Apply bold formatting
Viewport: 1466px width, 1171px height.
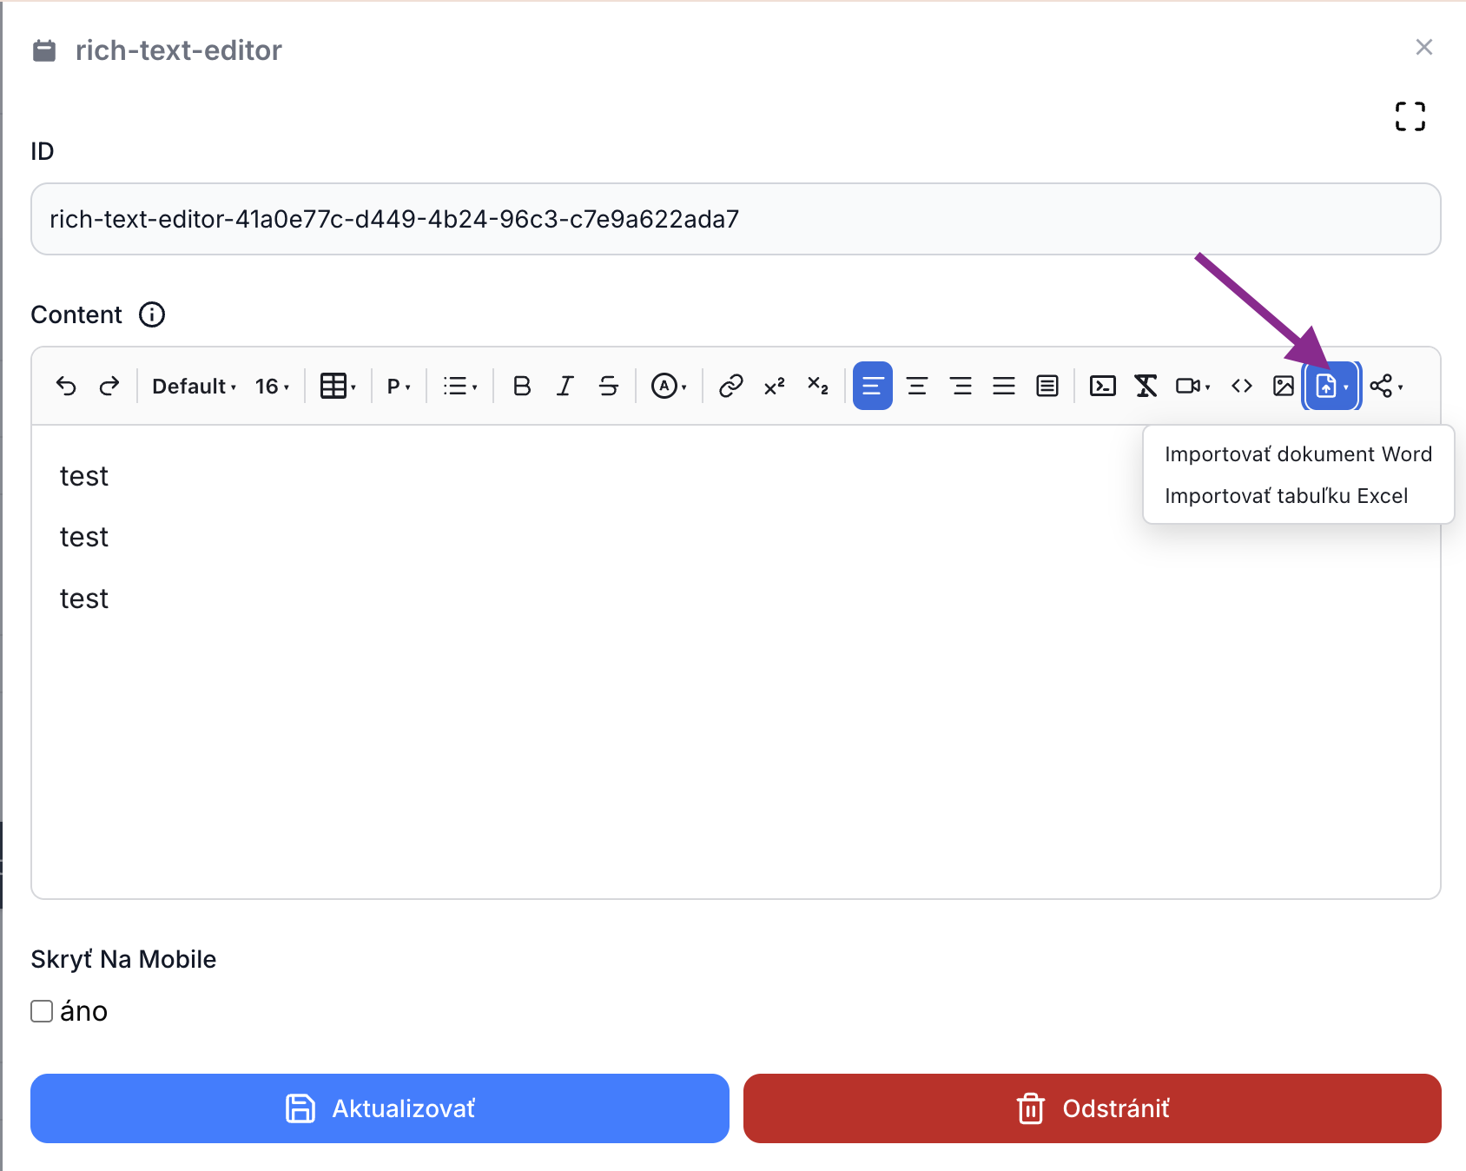click(x=522, y=386)
